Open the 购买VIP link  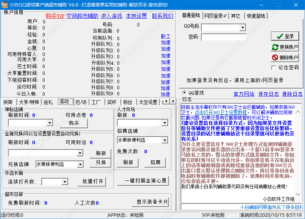tap(55, 16)
